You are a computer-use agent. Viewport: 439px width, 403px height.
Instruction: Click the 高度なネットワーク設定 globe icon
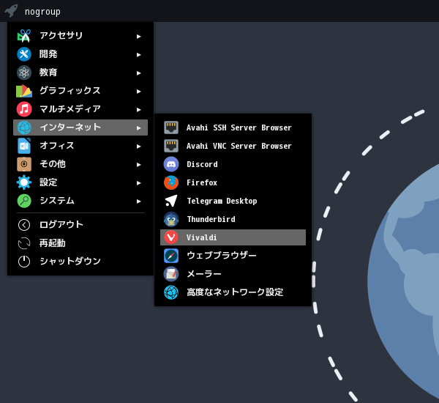(171, 292)
